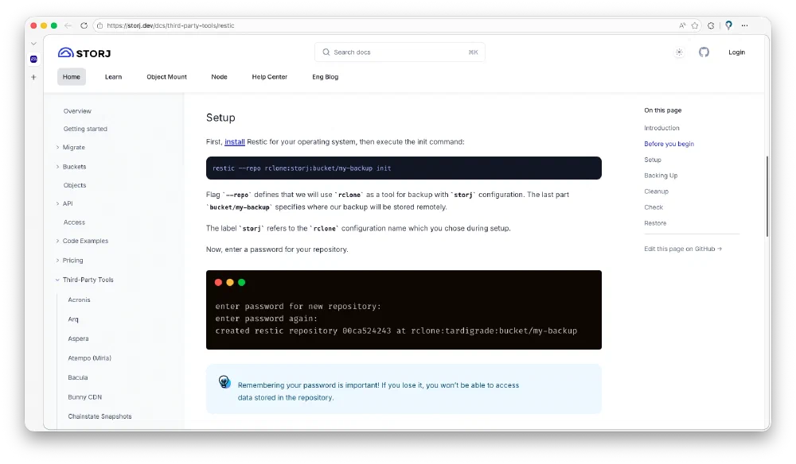Toggle light/dark theme with the sun icon
The image size is (796, 464).
679,52
